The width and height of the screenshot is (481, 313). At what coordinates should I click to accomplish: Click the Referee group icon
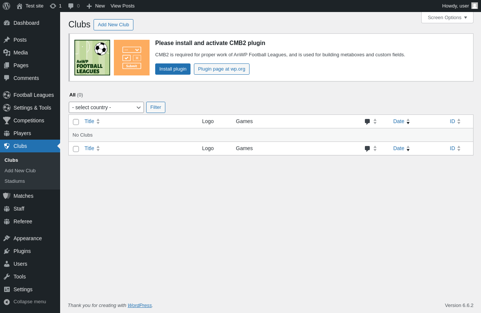tap(7, 221)
